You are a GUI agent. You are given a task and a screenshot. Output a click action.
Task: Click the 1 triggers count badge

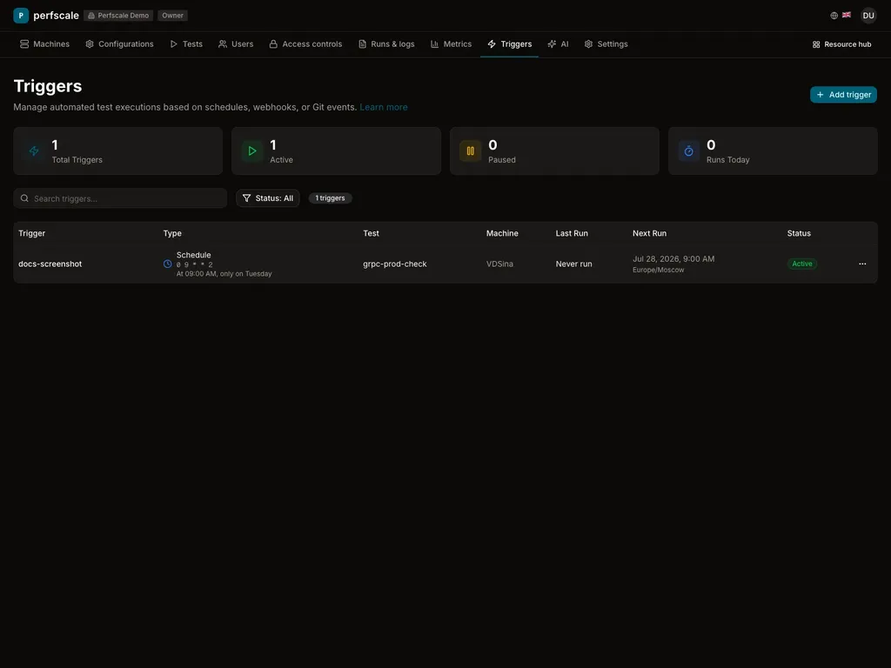[330, 198]
